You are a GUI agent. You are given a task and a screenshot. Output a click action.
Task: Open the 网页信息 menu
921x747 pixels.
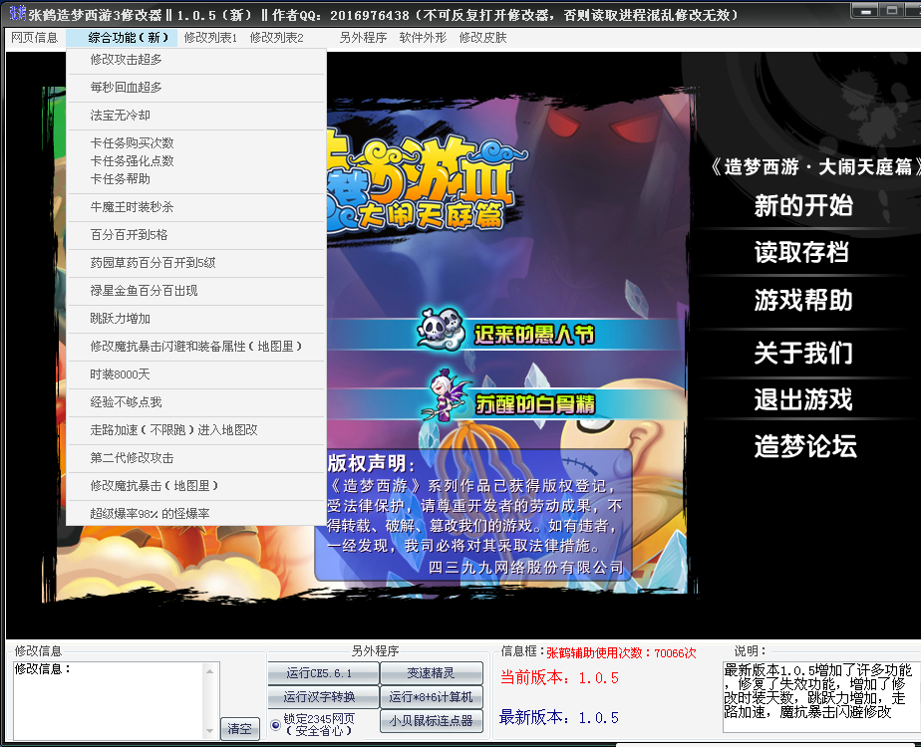[x=35, y=38]
